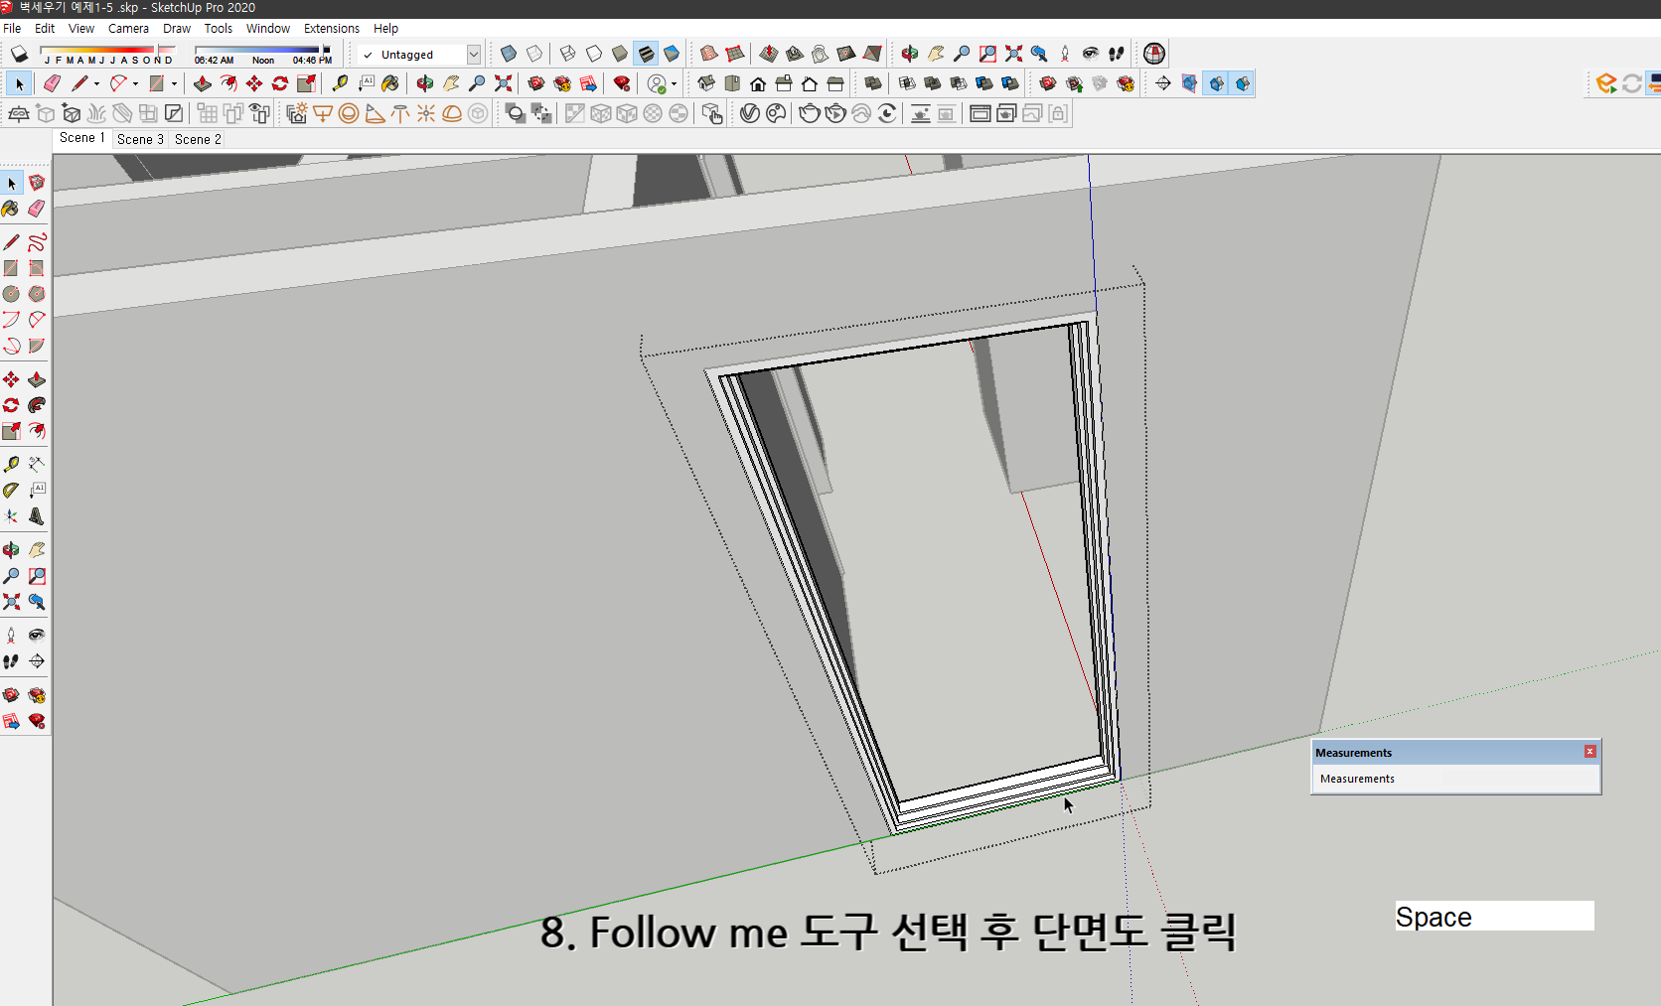Switch to the Scene 2 tab

coord(197,139)
